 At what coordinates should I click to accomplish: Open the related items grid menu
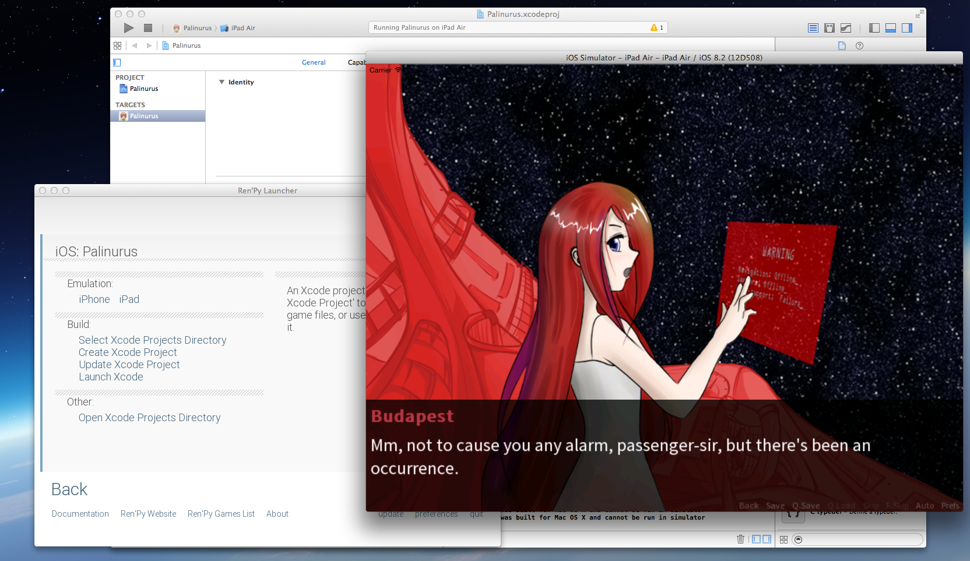[x=117, y=45]
